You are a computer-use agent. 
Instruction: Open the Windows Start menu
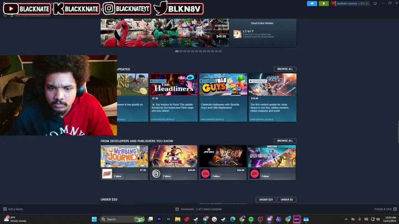94,219
